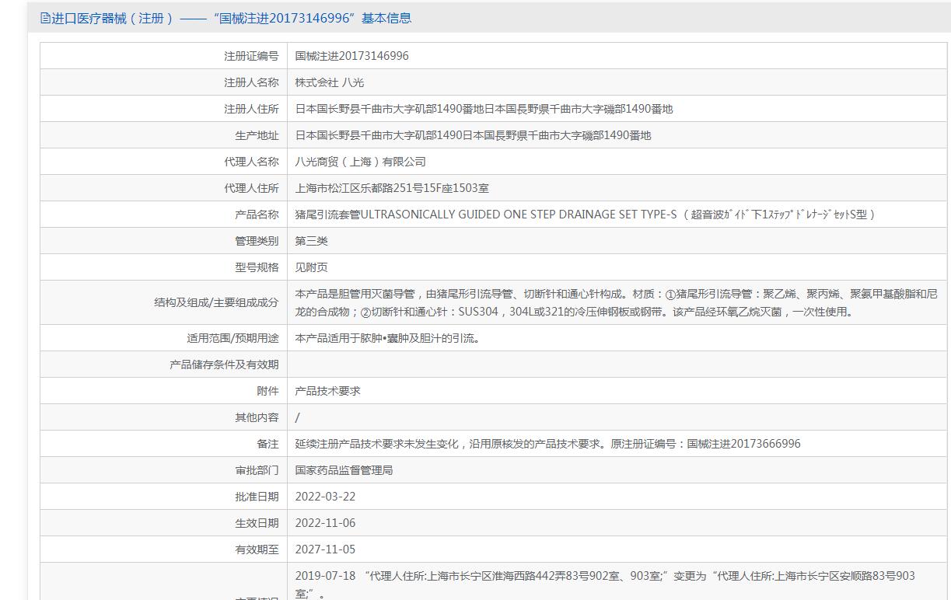Click registrant name 株式会社 八光
This screenshot has height=600, width=951.
tap(330, 82)
